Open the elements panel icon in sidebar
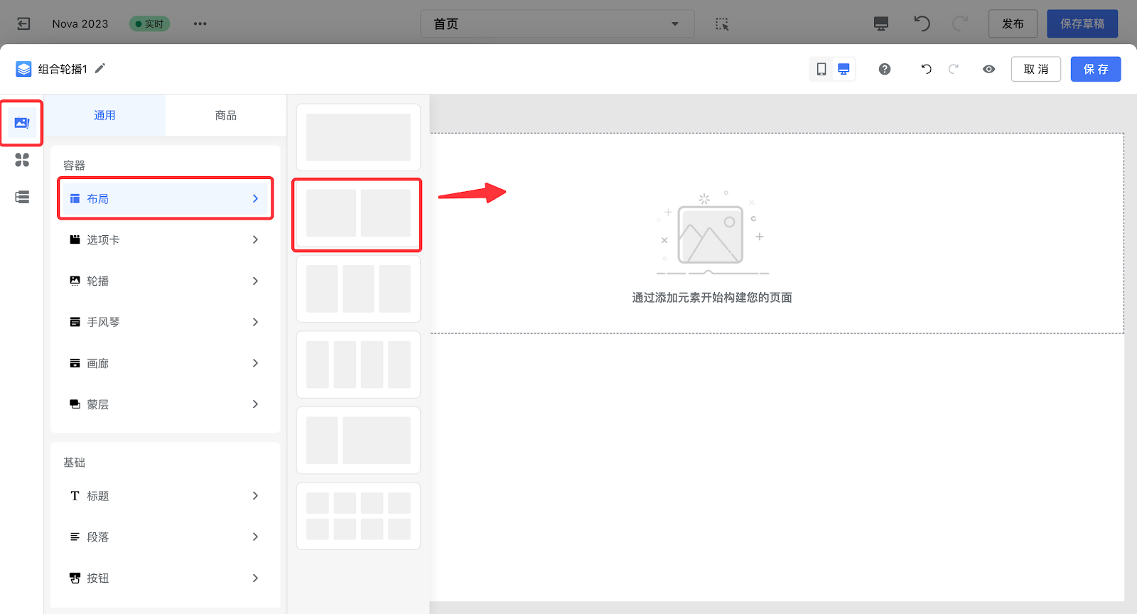Screen dimensions: 1137x614 pyautogui.click(x=22, y=123)
